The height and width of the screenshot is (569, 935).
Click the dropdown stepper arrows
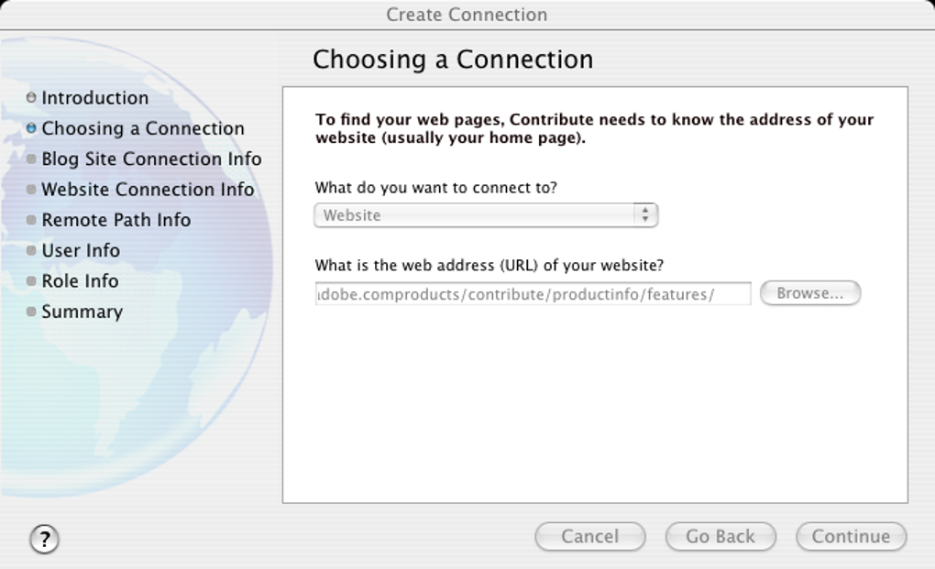point(645,215)
